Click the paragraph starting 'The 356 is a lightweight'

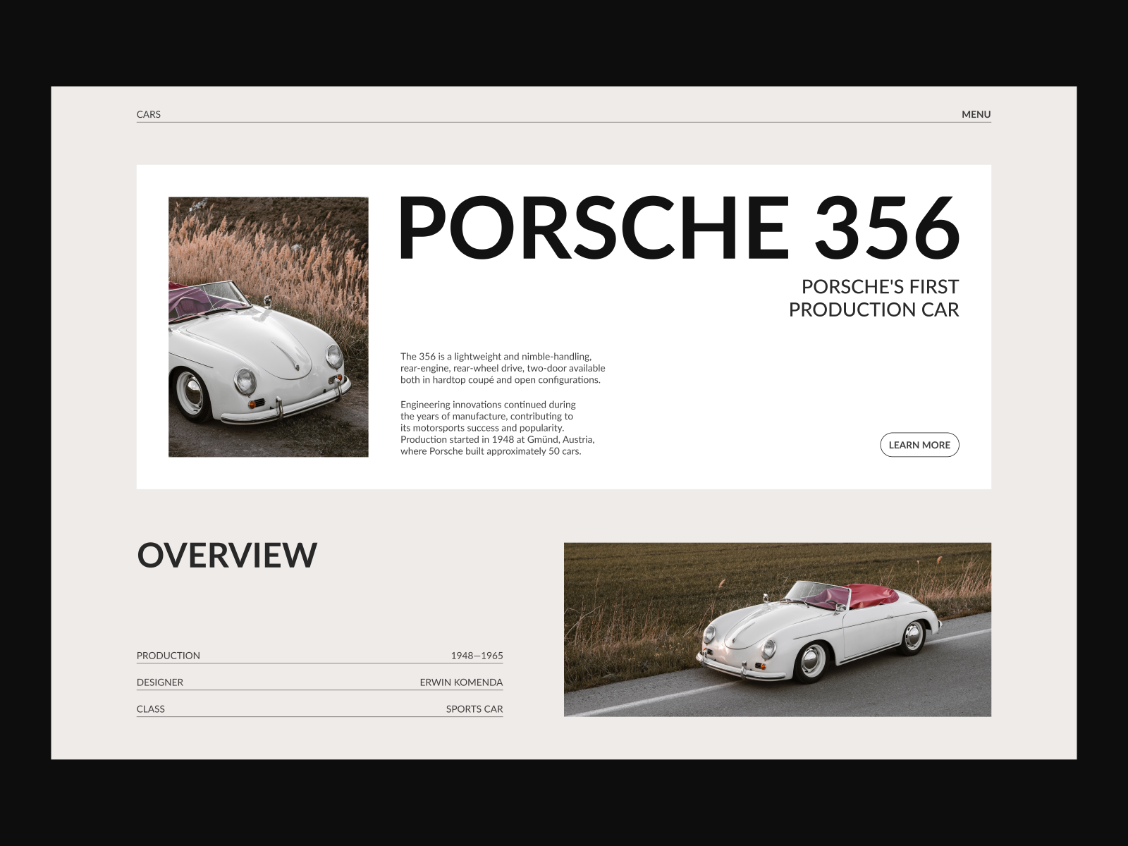pos(503,368)
